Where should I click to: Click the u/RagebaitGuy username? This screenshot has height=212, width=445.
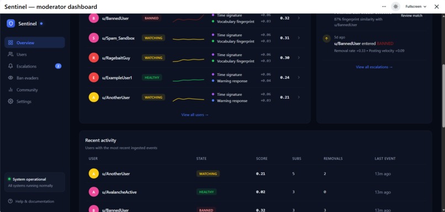pos(116,58)
